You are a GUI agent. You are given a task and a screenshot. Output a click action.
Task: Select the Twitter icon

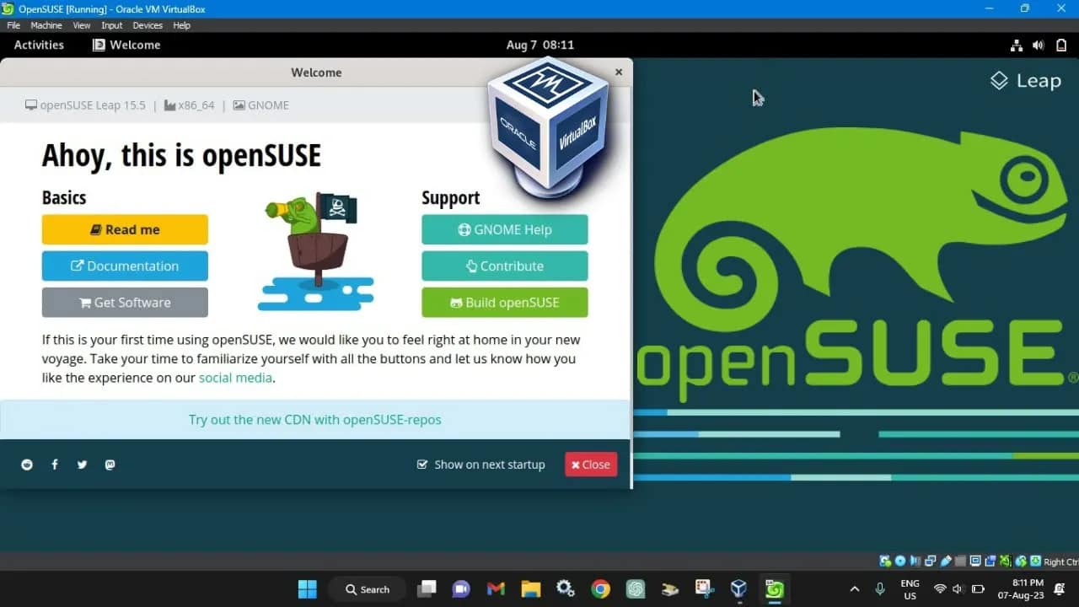pyautogui.click(x=82, y=465)
